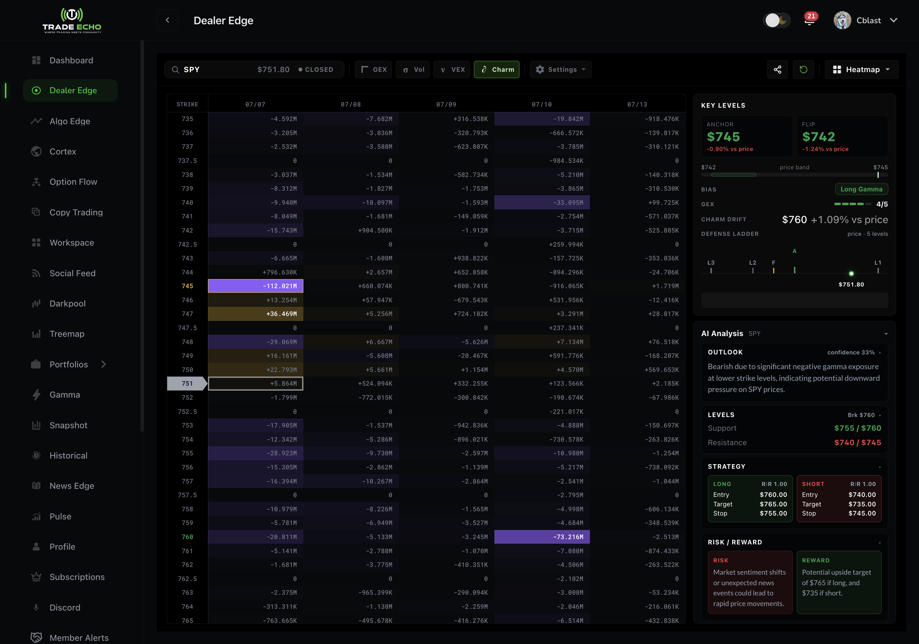This screenshot has width=919, height=644.
Task: Click the Social Feed RSS icon
Action: [x=36, y=273]
